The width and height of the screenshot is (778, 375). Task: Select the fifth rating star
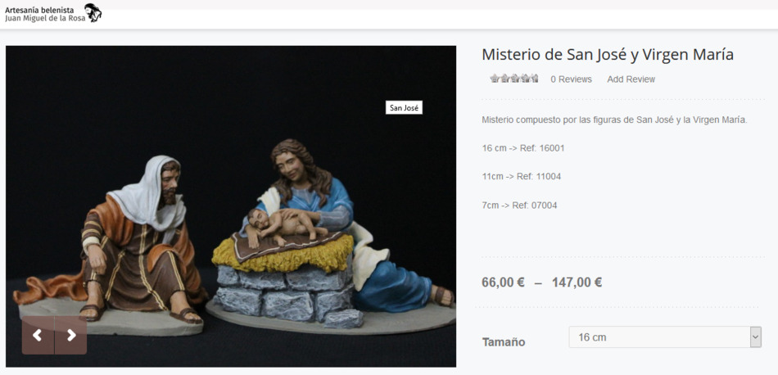tap(535, 79)
